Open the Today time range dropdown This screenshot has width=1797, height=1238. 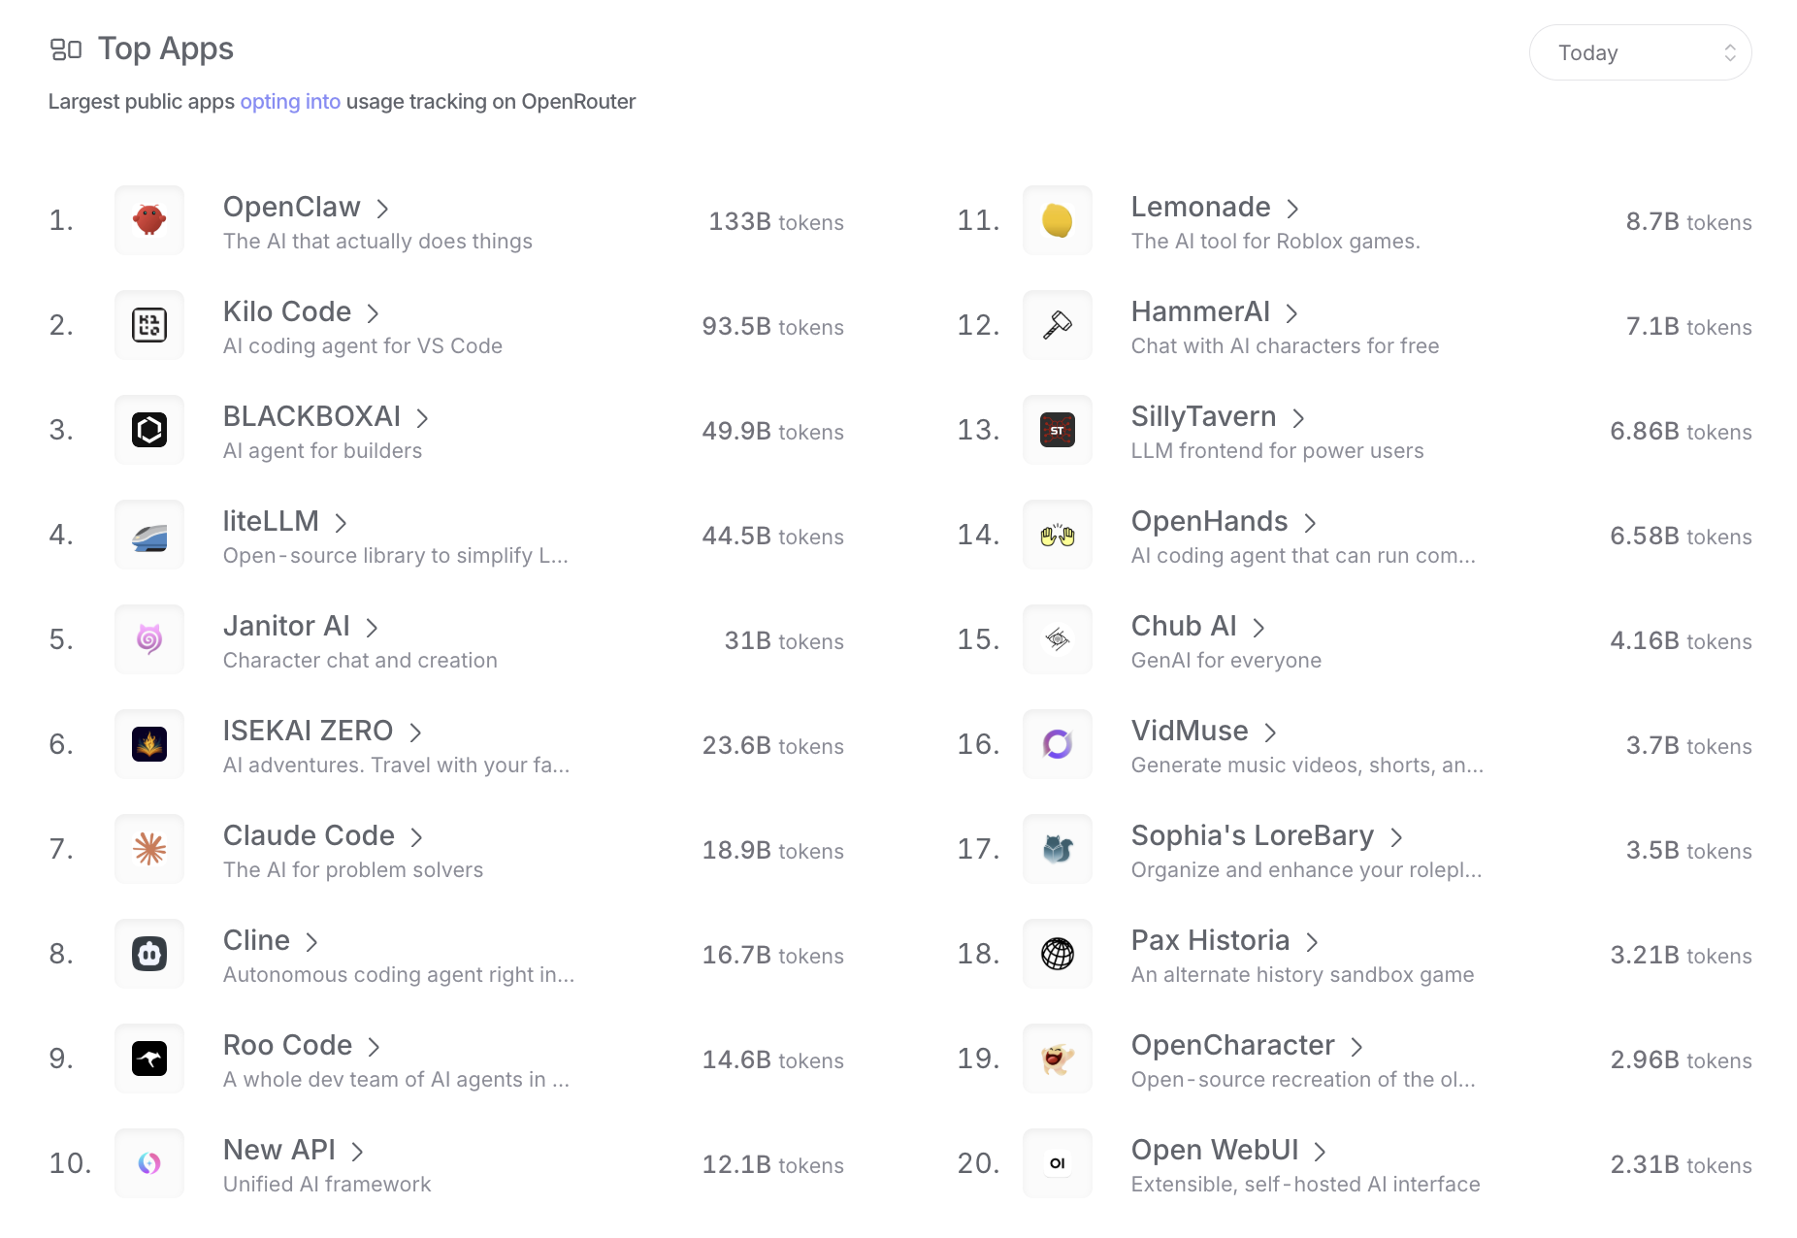(1640, 52)
